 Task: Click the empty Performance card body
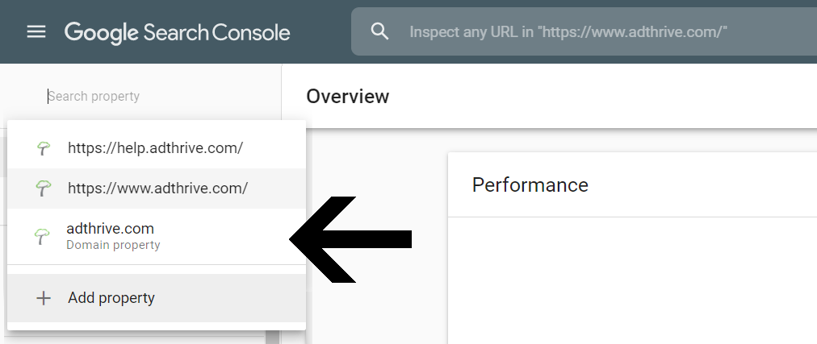[x=632, y=280]
